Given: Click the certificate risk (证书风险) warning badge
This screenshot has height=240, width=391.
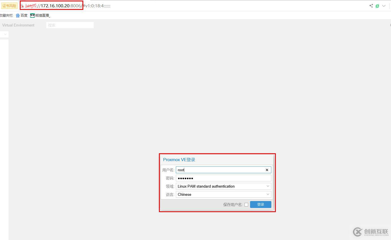Looking at the screenshot, I should pyautogui.click(x=9, y=6).
